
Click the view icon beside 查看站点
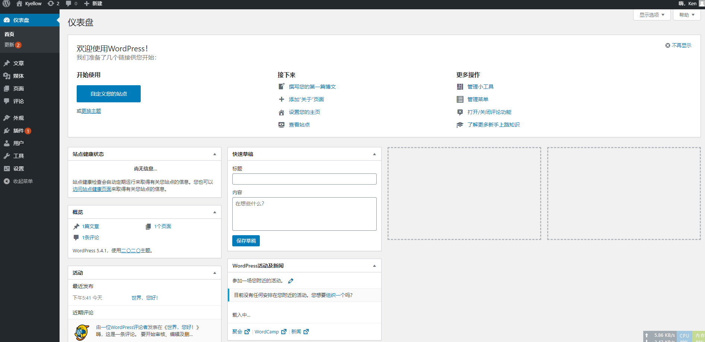coord(281,125)
